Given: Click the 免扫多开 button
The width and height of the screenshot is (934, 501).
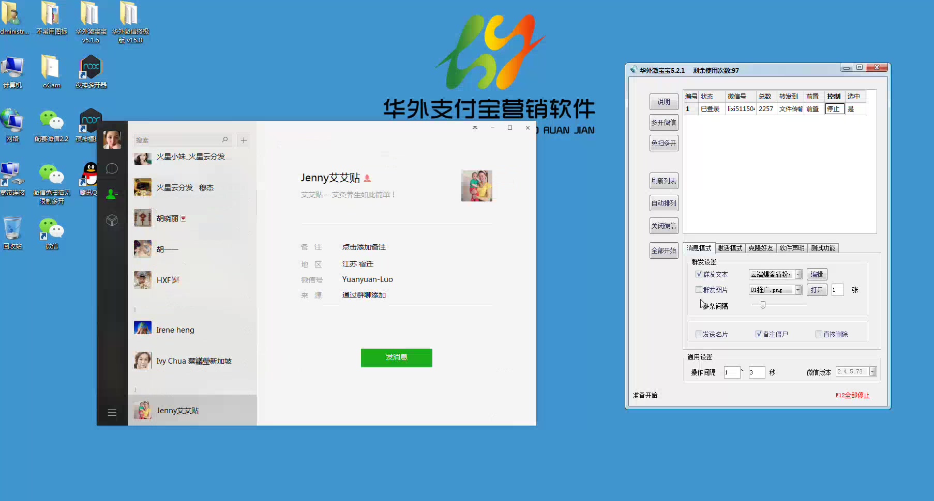Looking at the screenshot, I should click(x=664, y=143).
